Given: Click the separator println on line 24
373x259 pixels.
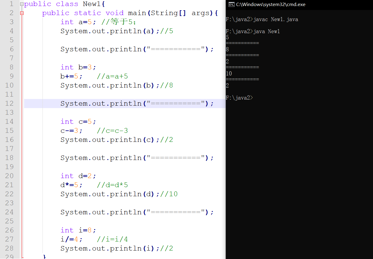Looking at the screenshot, I should pyautogui.click(x=137, y=212).
